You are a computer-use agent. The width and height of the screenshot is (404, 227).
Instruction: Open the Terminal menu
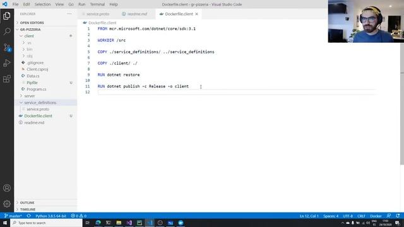coord(97,4)
